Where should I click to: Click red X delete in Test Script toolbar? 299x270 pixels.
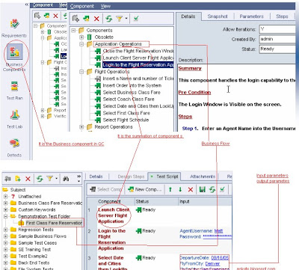[191, 190]
